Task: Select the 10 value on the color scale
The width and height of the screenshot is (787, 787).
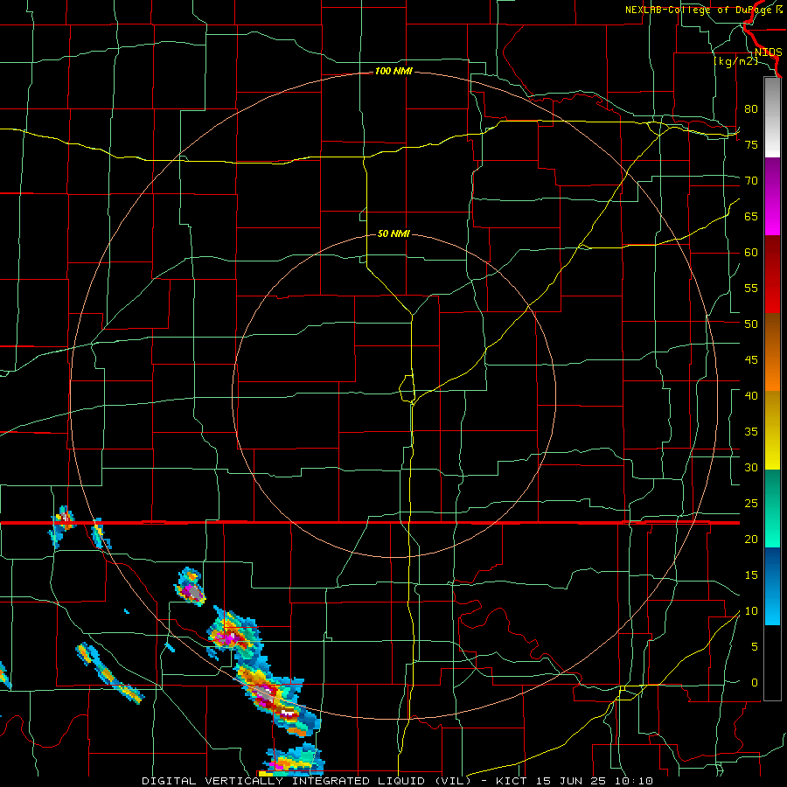Action: 751,611
